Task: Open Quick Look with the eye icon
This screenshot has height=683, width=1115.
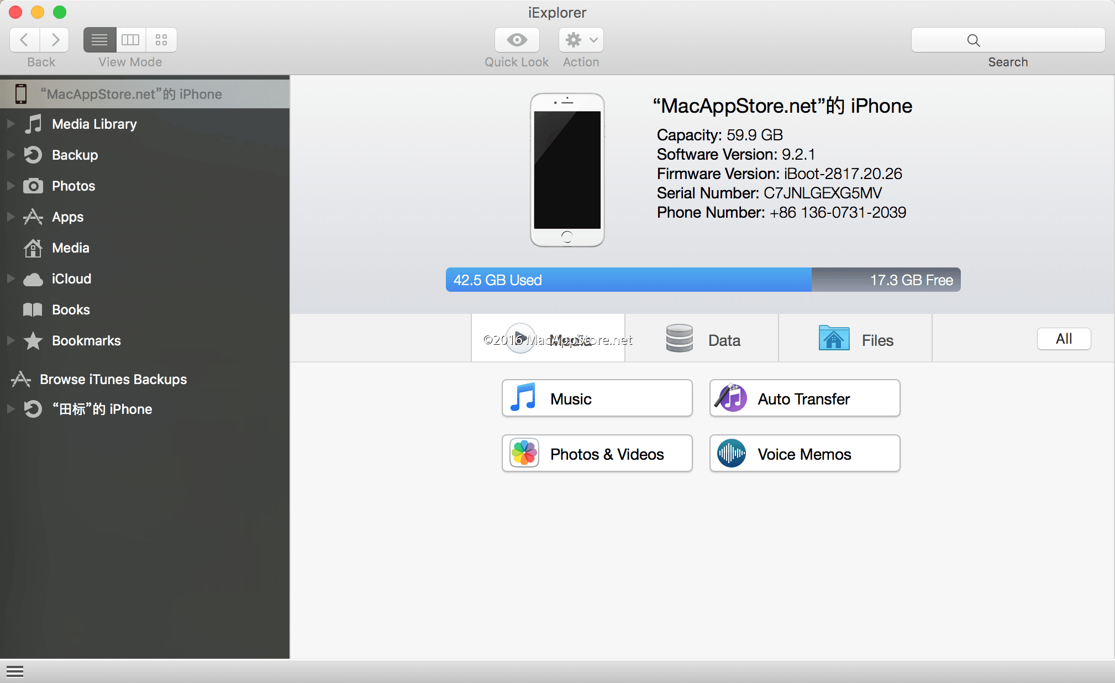Action: pos(517,40)
